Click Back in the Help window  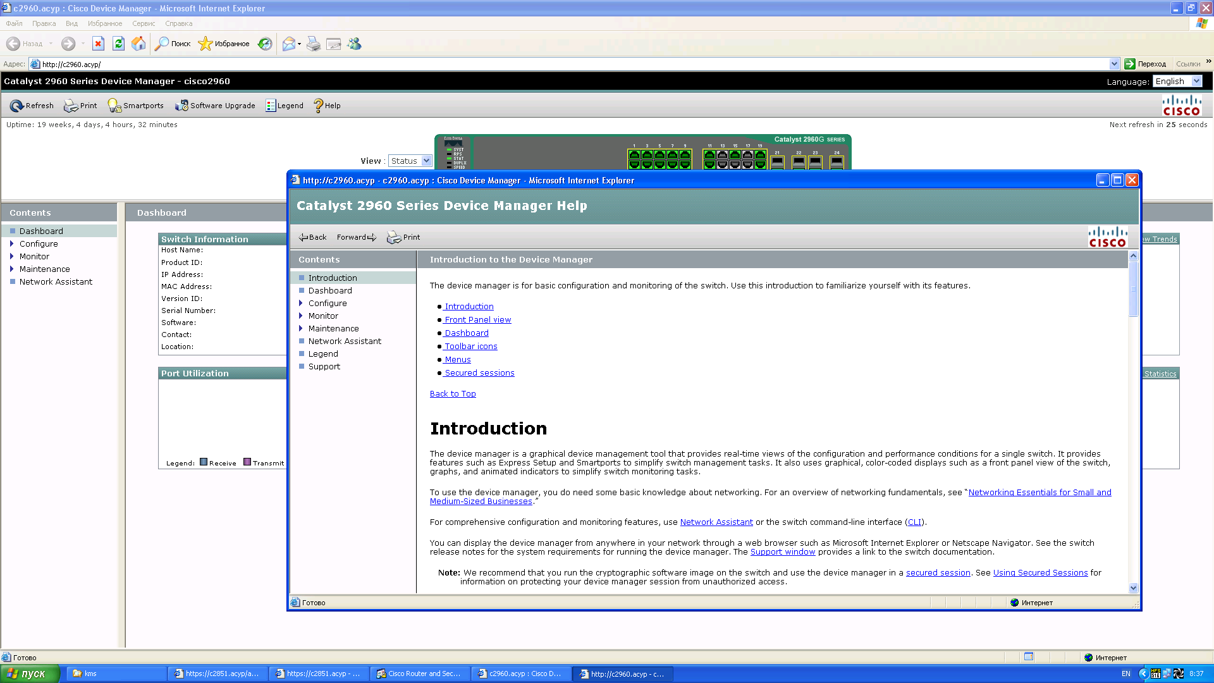312,237
